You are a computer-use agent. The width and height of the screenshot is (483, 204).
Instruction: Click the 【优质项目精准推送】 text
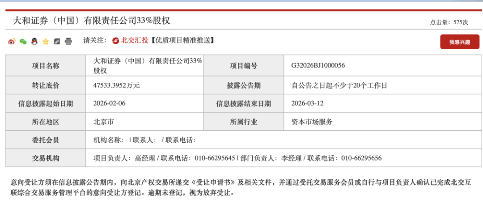click(182, 41)
